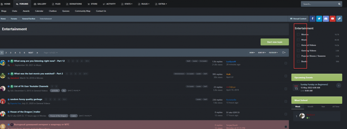Viewport: 347px width, 129px height.
Task: Select checkbox for 'What song are you listening' topic
Action: [x=286, y=63]
